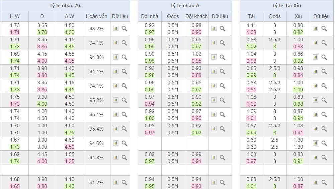Open chart icon beside the 95.4% payout
The width and height of the screenshot is (335, 189).
(x=116, y=129)
